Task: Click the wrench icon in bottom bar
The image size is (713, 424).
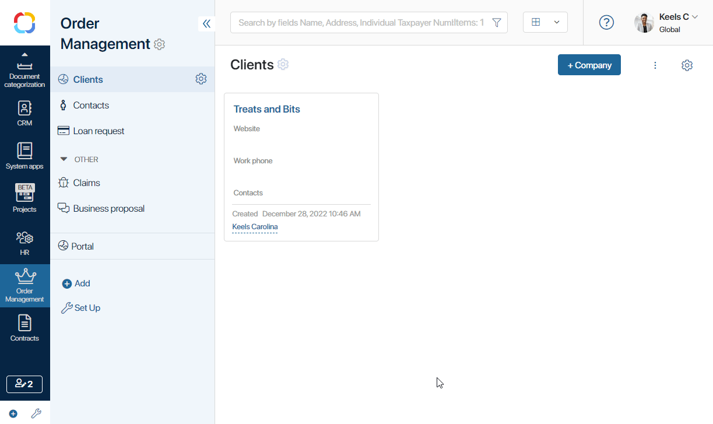Action: (36, 414)
